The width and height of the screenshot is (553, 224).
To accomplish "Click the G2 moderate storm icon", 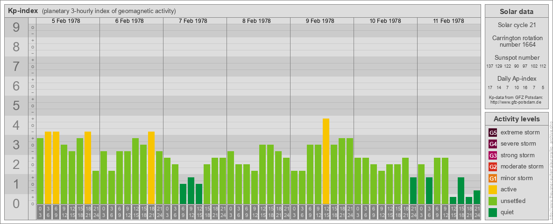I will (493, 167).
